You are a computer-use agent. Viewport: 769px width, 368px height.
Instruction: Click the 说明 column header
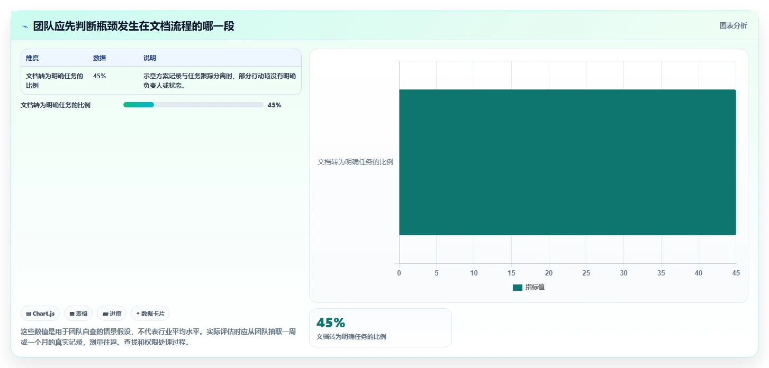click(150, 58)
